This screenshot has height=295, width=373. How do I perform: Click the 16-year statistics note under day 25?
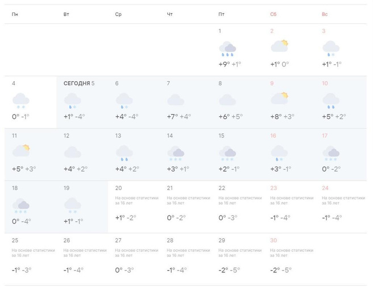pyautogui.click(x=33, y=252)
